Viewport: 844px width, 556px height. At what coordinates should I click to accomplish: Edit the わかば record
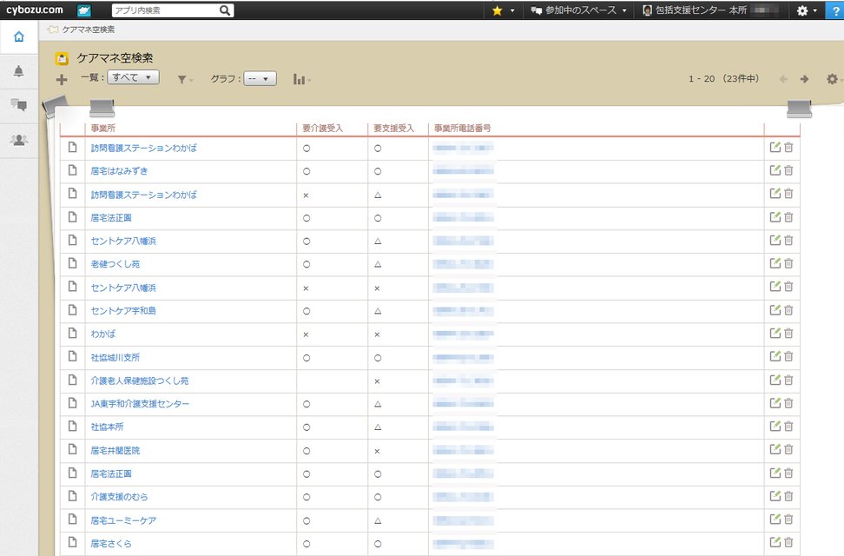pos(775,333)
